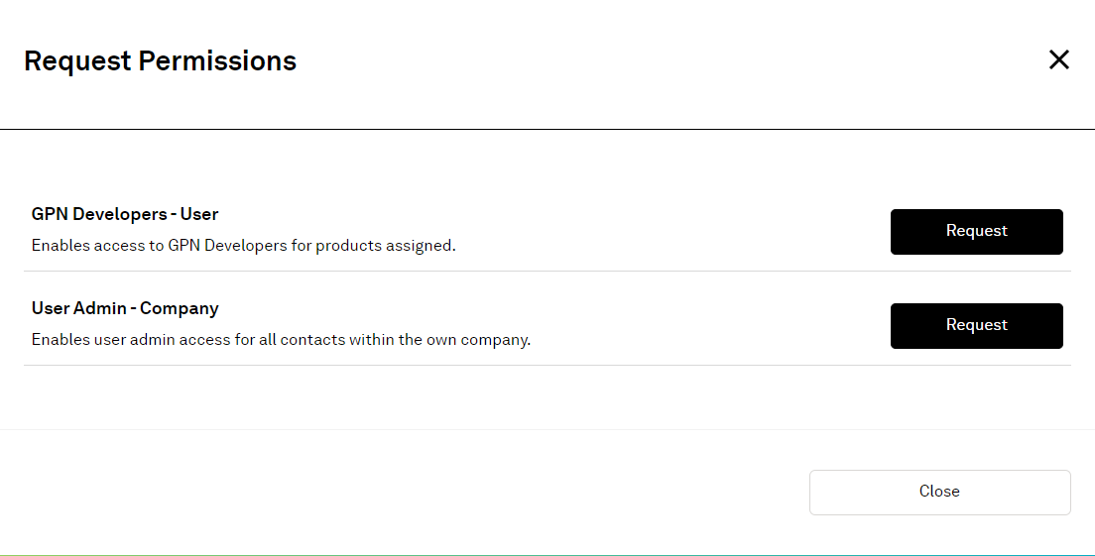Viewport: 1095px width, 556px height.
Task: Click the GPN Developers access description text
Action: click(243, 246)
